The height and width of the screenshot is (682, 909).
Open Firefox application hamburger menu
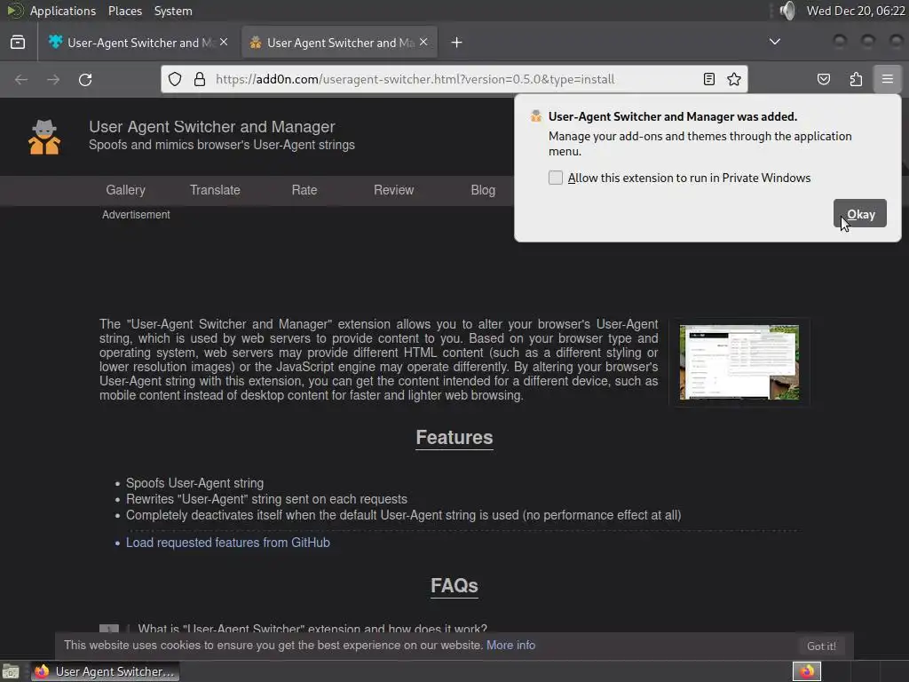(888, 79)
